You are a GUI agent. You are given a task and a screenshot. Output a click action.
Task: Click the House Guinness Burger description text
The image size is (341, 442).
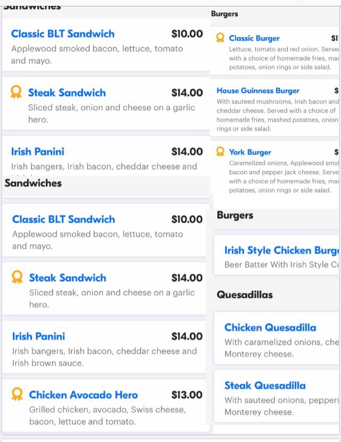277,115
